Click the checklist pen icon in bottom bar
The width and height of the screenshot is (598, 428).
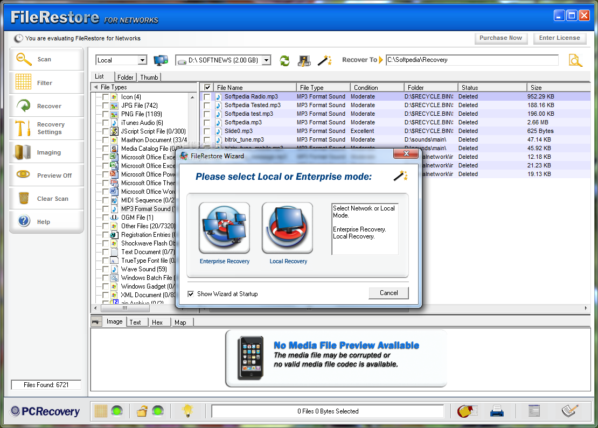570,410
